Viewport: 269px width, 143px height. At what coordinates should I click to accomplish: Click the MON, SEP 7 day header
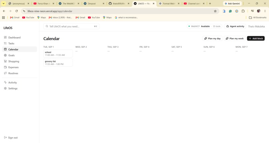pos(241,47)
